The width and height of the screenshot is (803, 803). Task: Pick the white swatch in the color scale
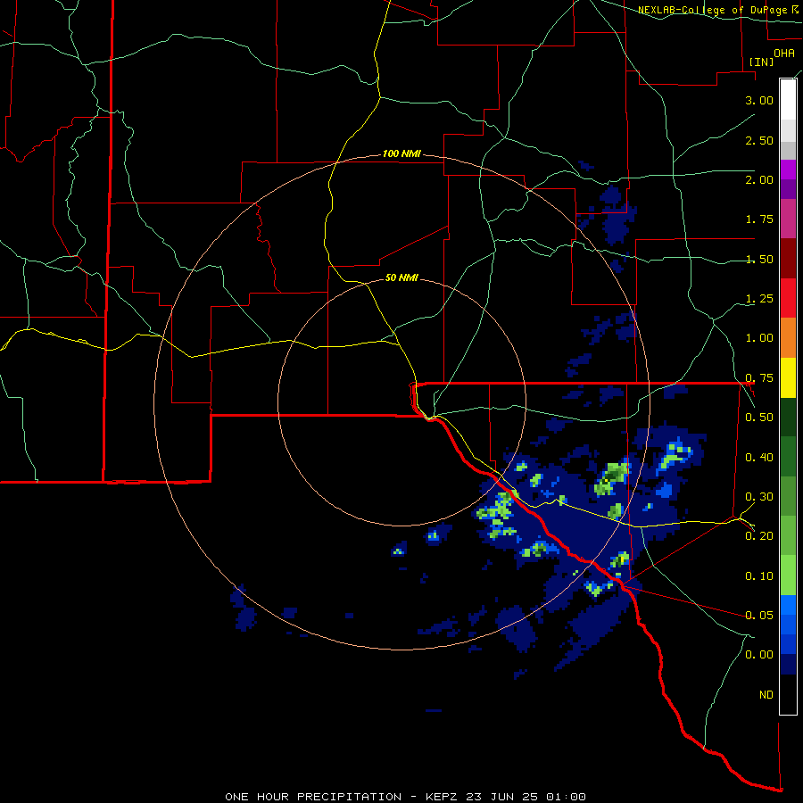[788, 99]
